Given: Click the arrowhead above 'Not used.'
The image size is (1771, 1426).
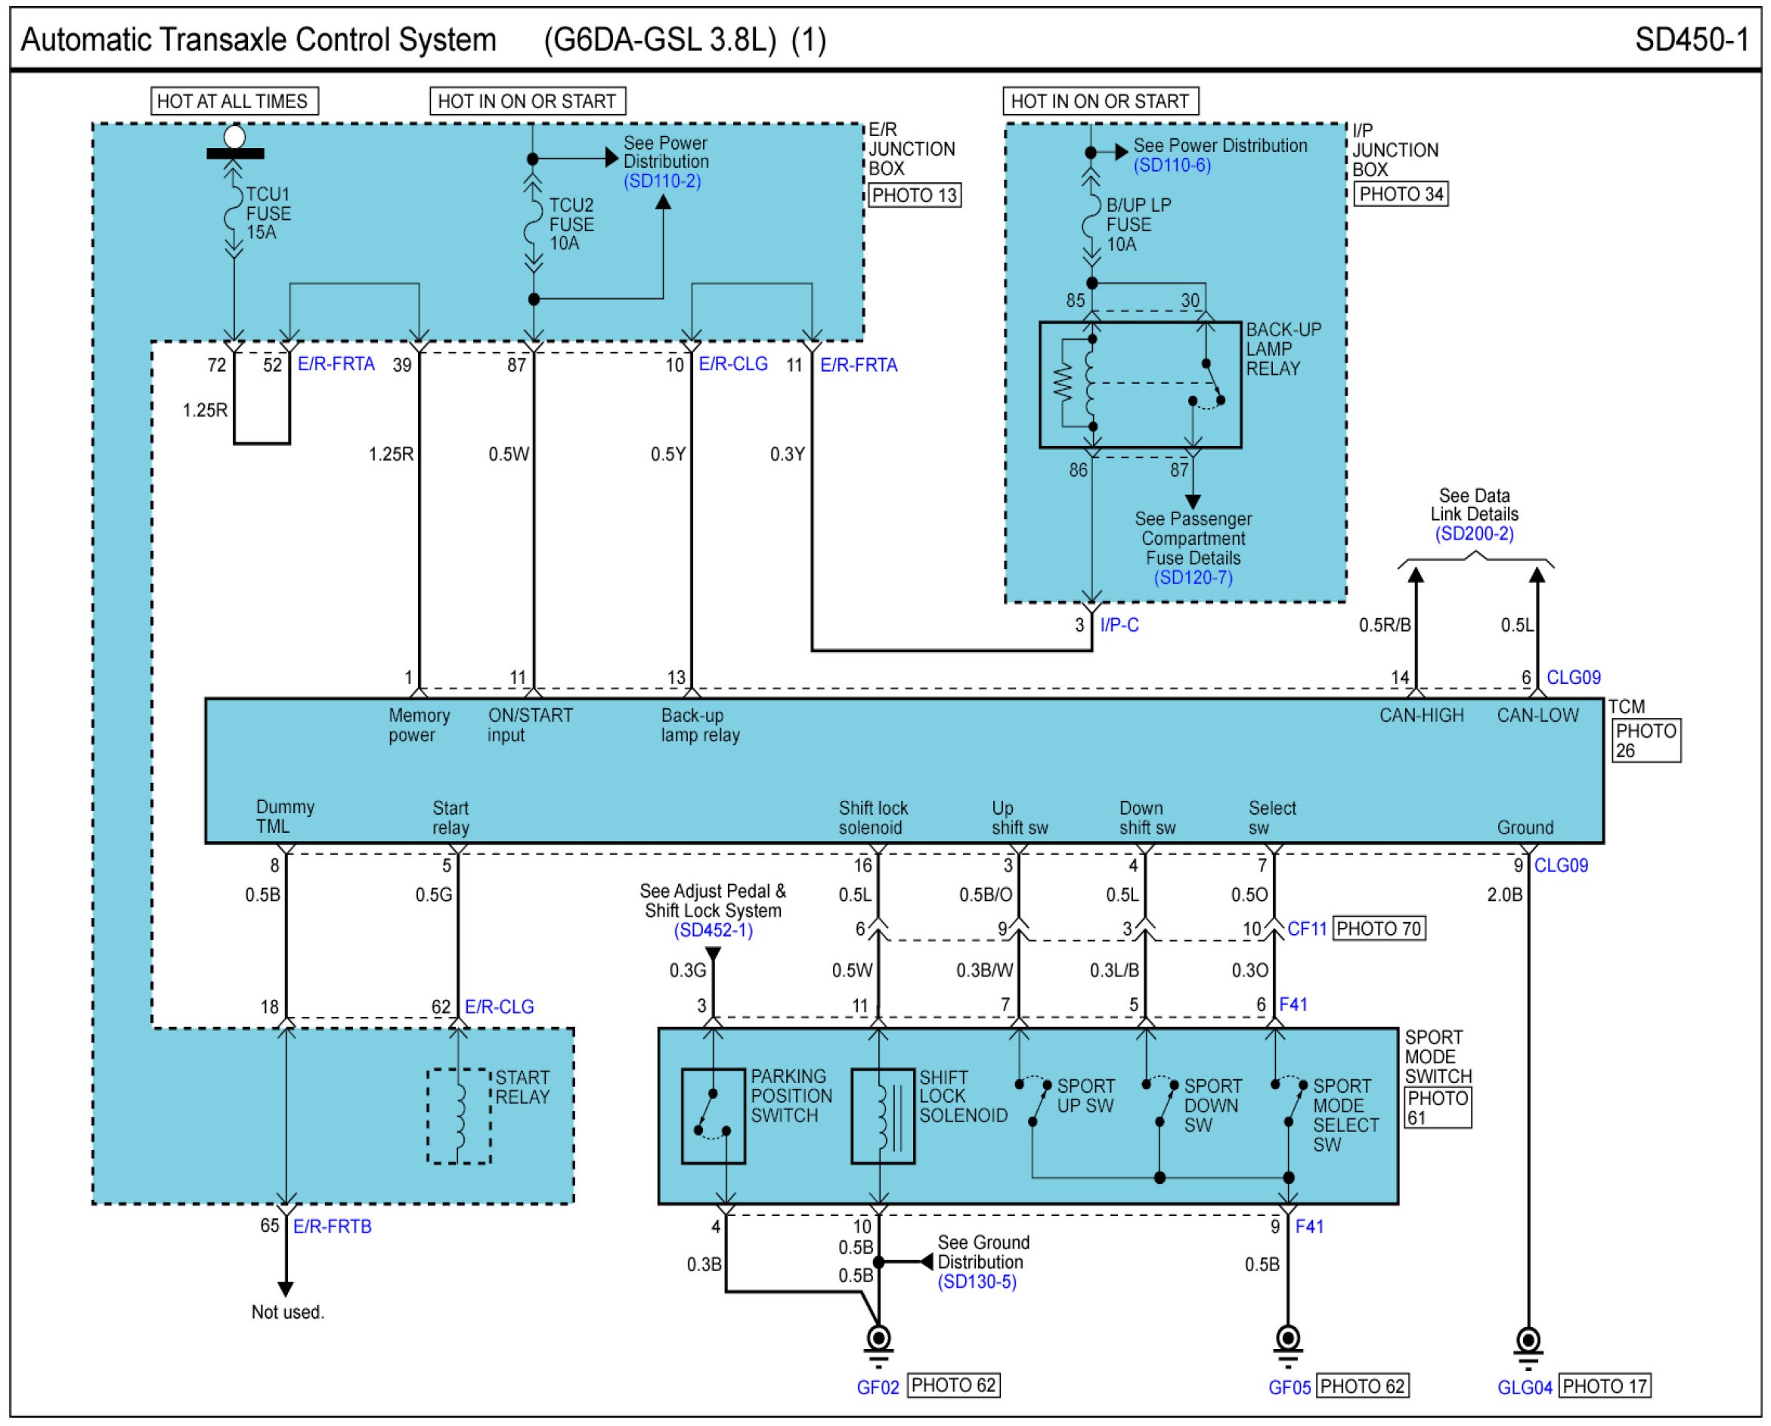Looking at the screenshot, I should [285, 1288].
